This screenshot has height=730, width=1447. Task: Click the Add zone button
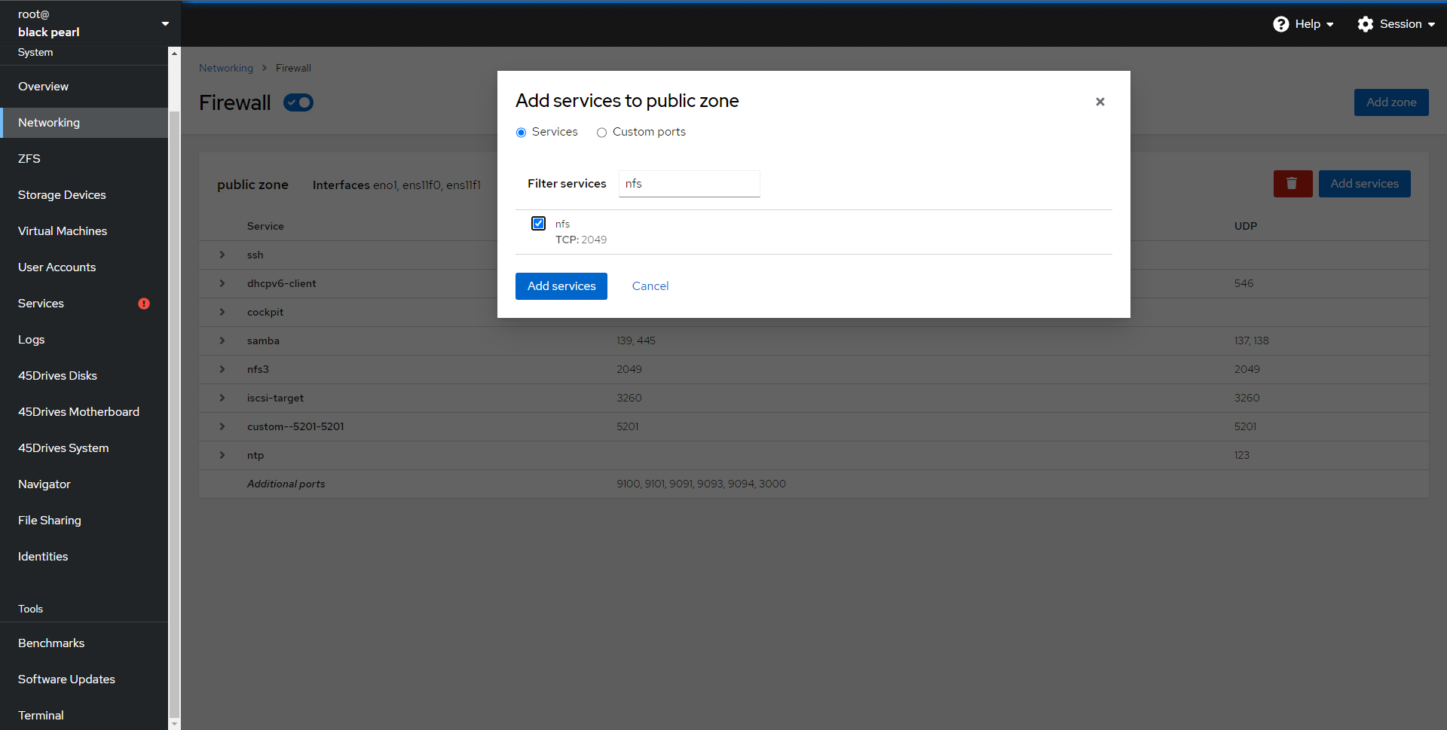1391,102
